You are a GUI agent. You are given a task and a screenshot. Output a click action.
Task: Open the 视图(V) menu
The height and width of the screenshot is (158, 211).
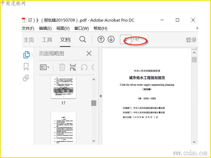click(x=63, y=28)
